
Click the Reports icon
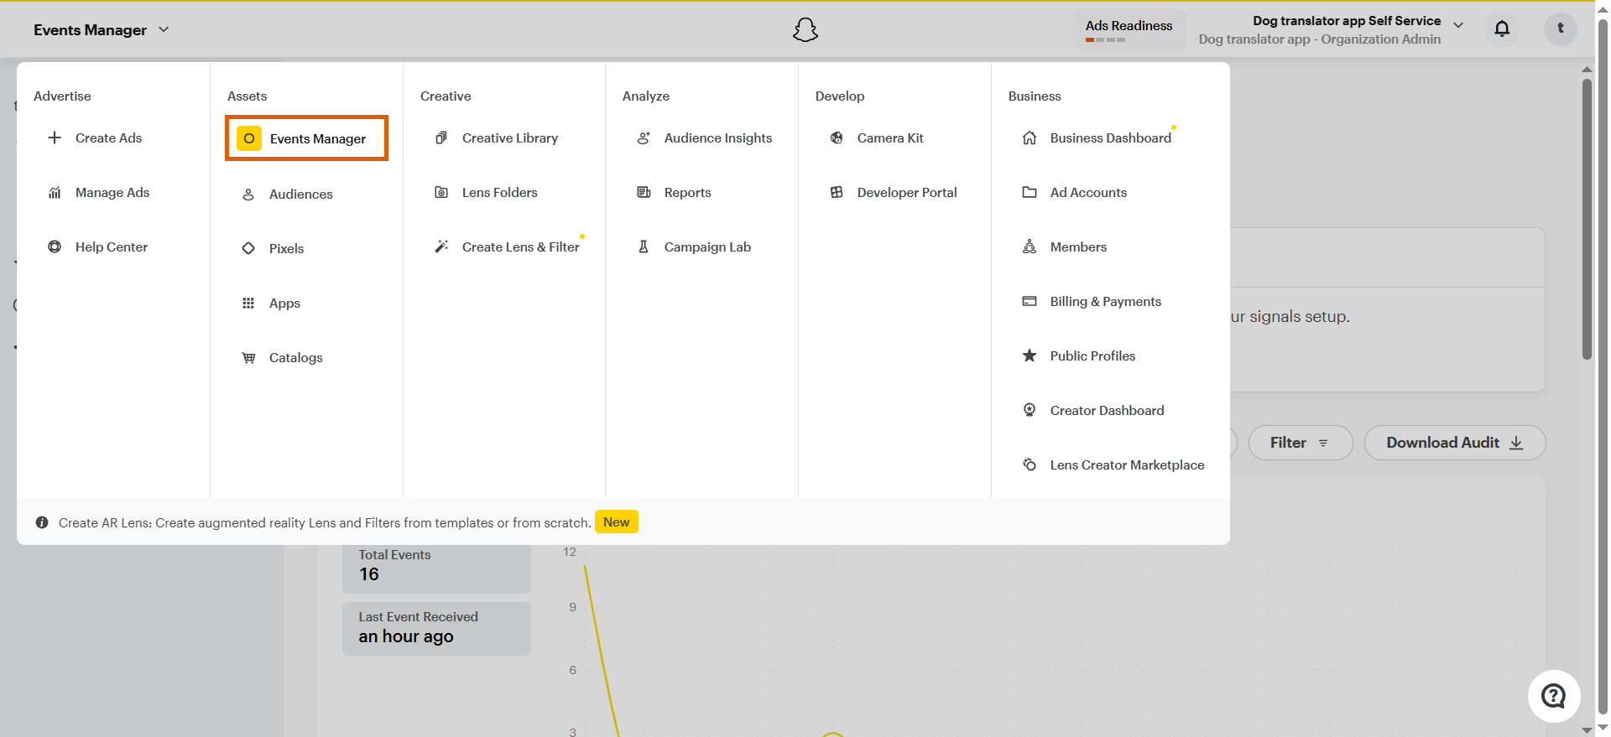pyautogui.click(x=644, y=192)
